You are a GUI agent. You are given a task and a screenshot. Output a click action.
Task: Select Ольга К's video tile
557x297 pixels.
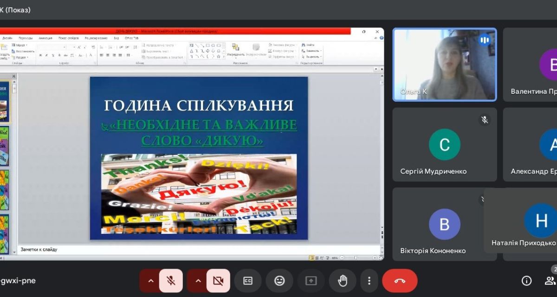[x=444, y=65]
